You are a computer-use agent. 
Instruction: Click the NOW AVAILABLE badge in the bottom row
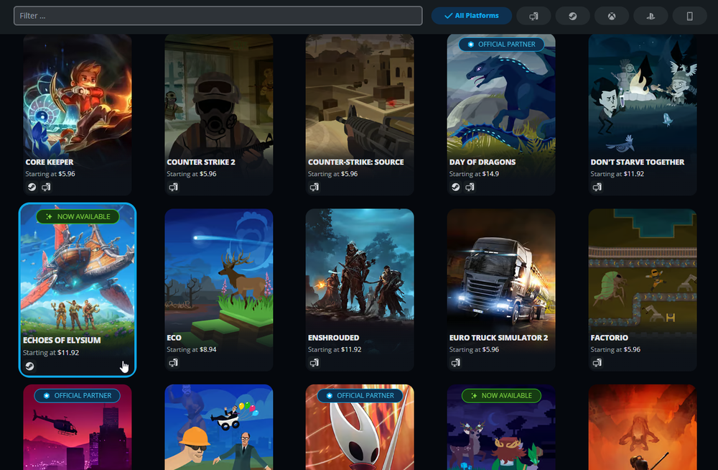(500, 395)
